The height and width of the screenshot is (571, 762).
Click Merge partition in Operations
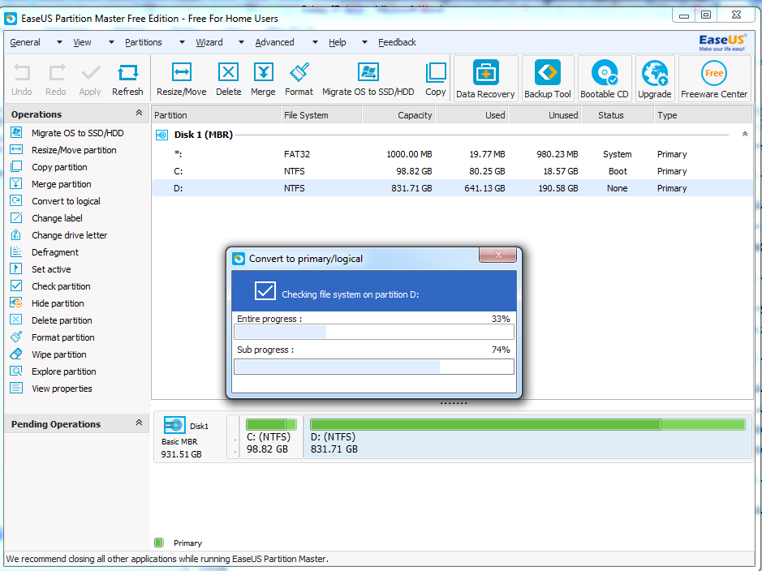61,184
